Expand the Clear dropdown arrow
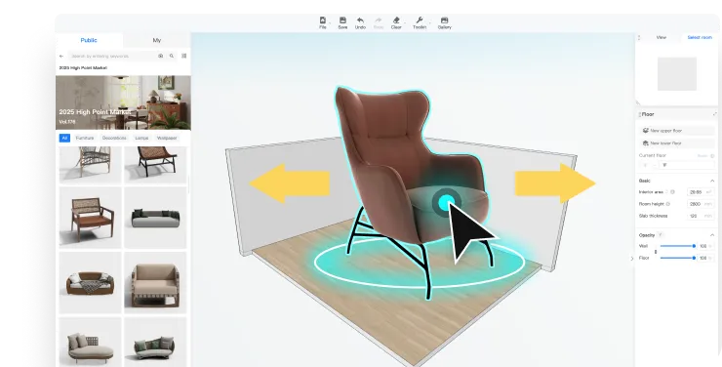 pyautogui.click(x=405, y=22)
